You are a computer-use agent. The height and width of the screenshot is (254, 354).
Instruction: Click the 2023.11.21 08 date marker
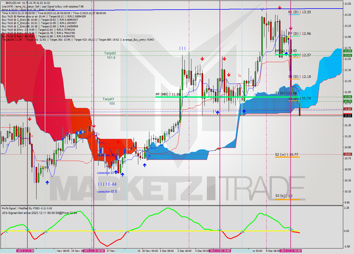coord(26,251)
